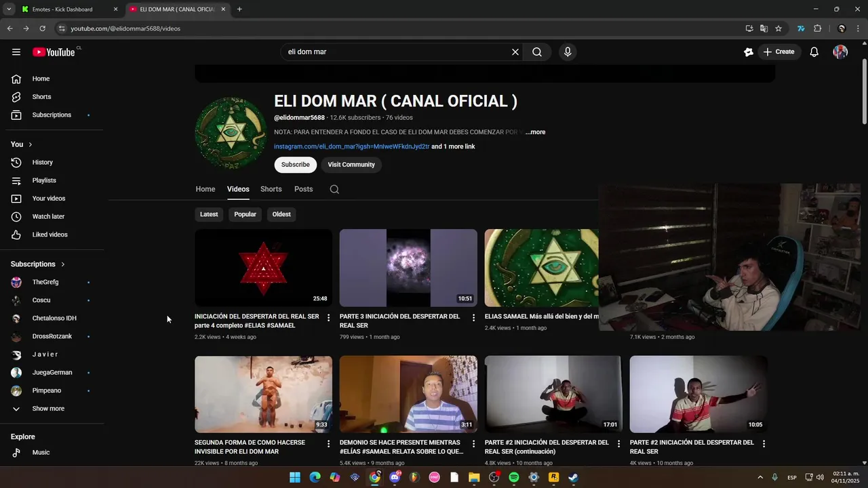Screen dimensions: 868x488
Task: Sort videos by Popular chip
Action: pyautogui.click(x=245, y=214)
